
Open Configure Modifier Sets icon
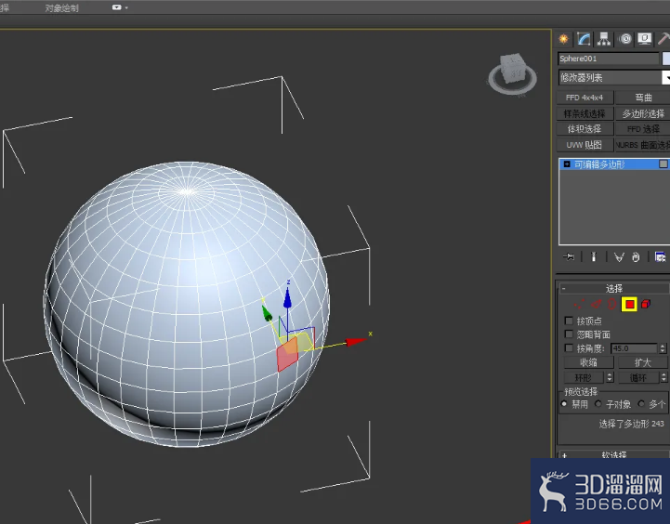(660, 256)
